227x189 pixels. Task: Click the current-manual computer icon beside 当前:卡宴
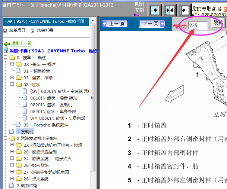point(6,50)
